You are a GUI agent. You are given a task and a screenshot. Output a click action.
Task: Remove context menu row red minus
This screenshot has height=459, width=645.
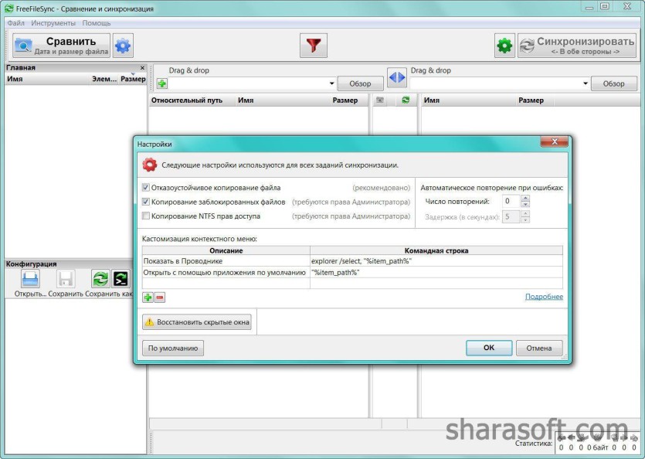[160, 297]
